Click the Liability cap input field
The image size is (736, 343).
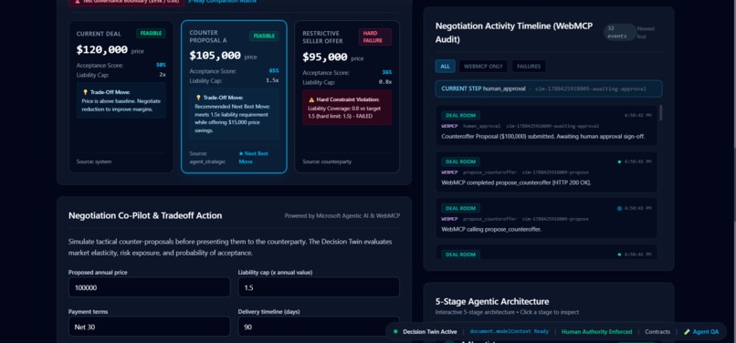(x=319, y=287)
